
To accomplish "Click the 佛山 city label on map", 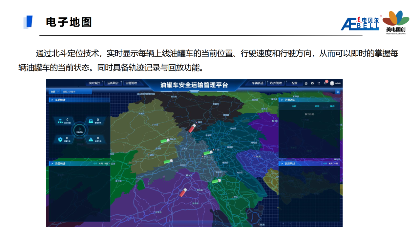I will 206,156.
